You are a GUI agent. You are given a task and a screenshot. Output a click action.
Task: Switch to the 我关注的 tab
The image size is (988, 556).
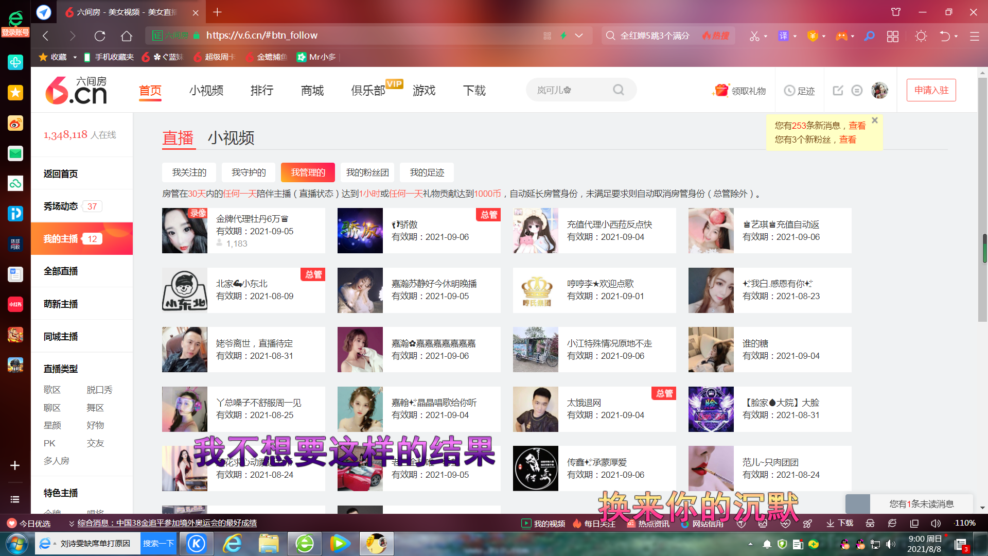pyautogui.click(x=189, y=172)
